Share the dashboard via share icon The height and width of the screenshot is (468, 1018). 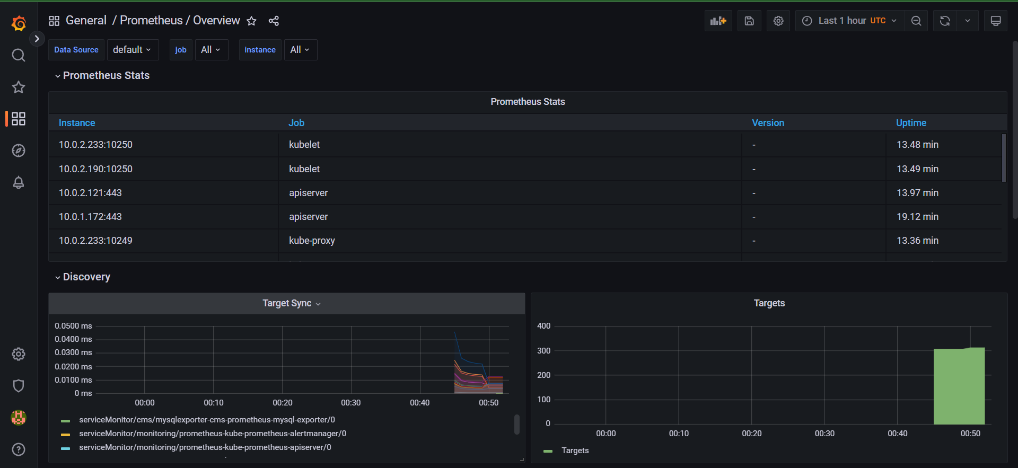(x=274, y=21)
